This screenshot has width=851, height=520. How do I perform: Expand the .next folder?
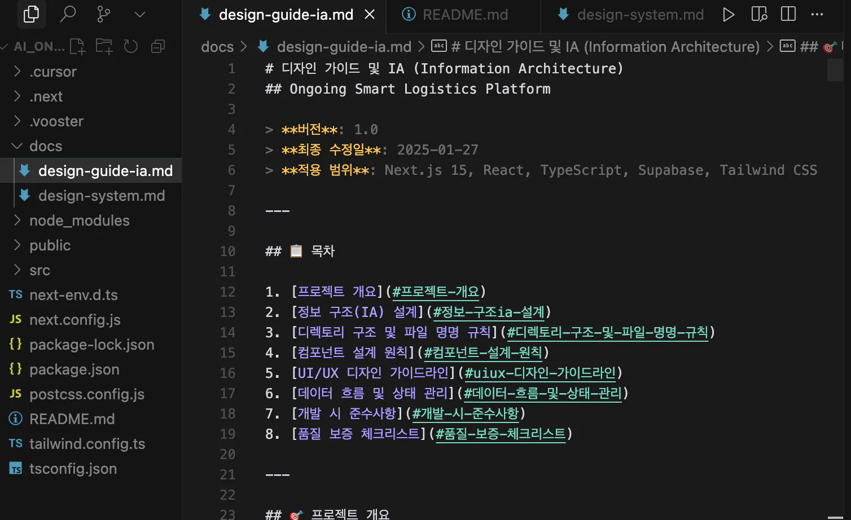pyautogui.click(x=91, y=96)
